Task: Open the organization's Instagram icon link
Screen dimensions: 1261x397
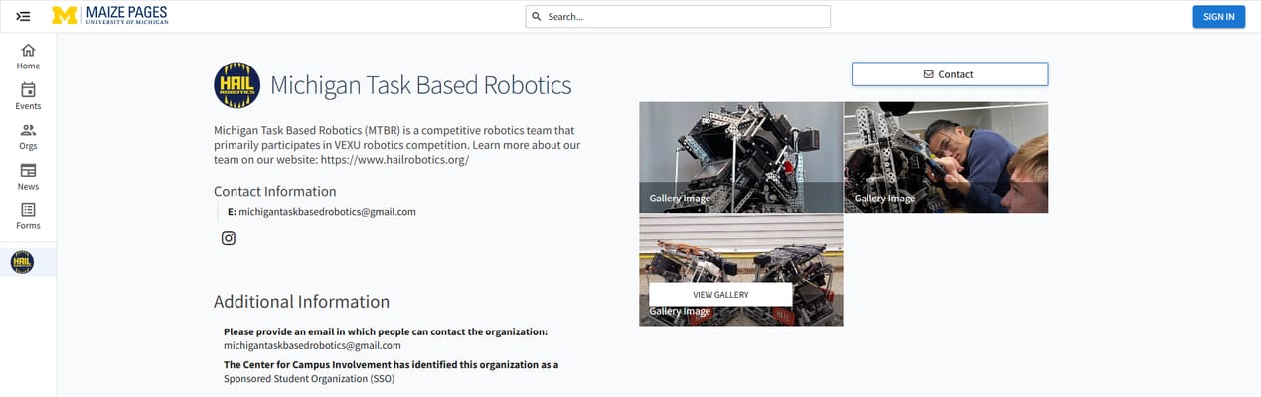Action: [229, 238]
